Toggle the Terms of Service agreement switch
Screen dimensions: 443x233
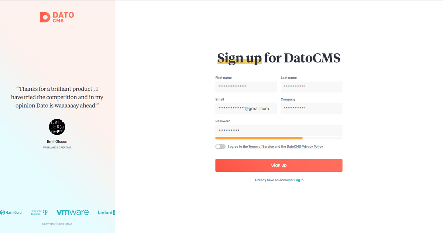pyautogui.click(x=220, y=147)
